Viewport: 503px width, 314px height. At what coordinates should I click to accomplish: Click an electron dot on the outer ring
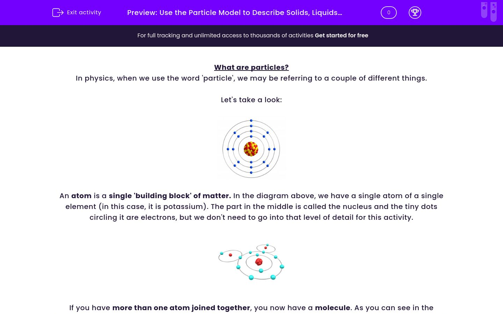pos(251,120)
